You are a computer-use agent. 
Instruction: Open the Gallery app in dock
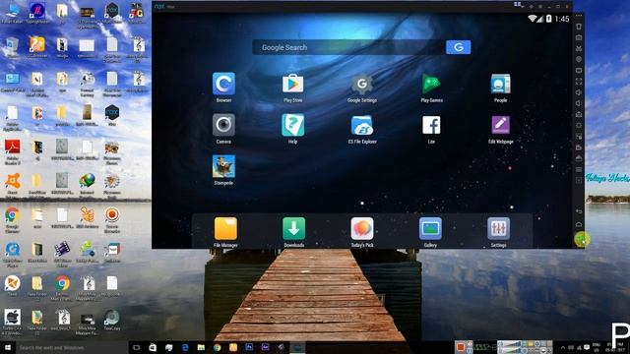pos(430,229)
